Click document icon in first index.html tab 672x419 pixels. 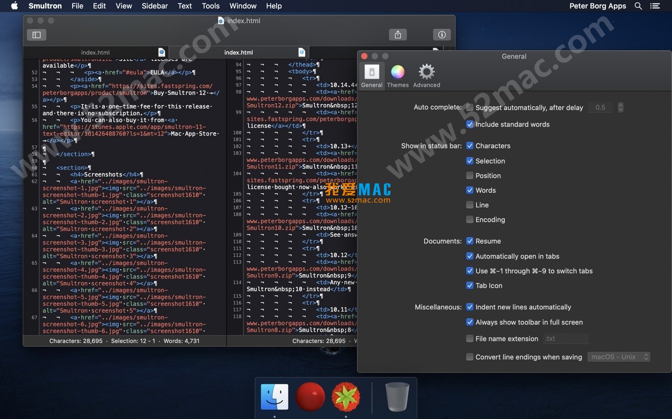[161, 52]
